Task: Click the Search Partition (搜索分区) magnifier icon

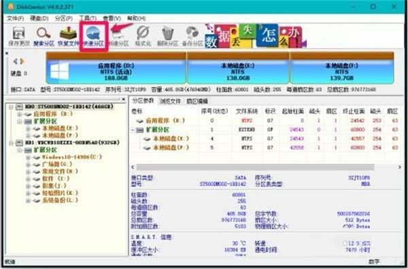Action: tap(44, 36)
